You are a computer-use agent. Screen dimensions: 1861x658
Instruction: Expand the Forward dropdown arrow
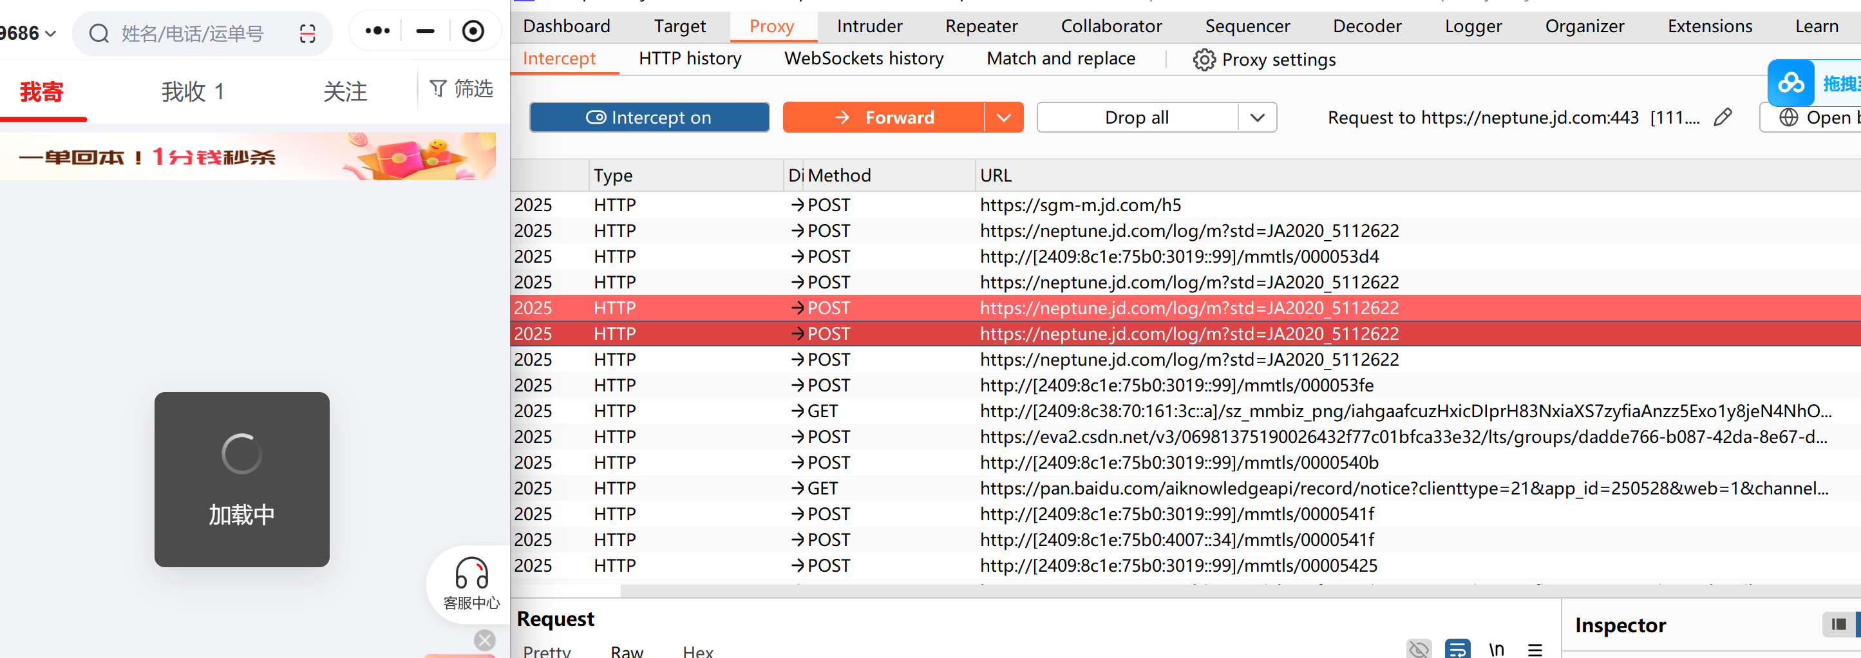click(x=1004, y=117)
